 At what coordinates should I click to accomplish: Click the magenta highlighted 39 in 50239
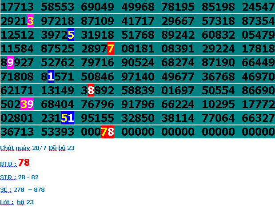click(27, 104)
